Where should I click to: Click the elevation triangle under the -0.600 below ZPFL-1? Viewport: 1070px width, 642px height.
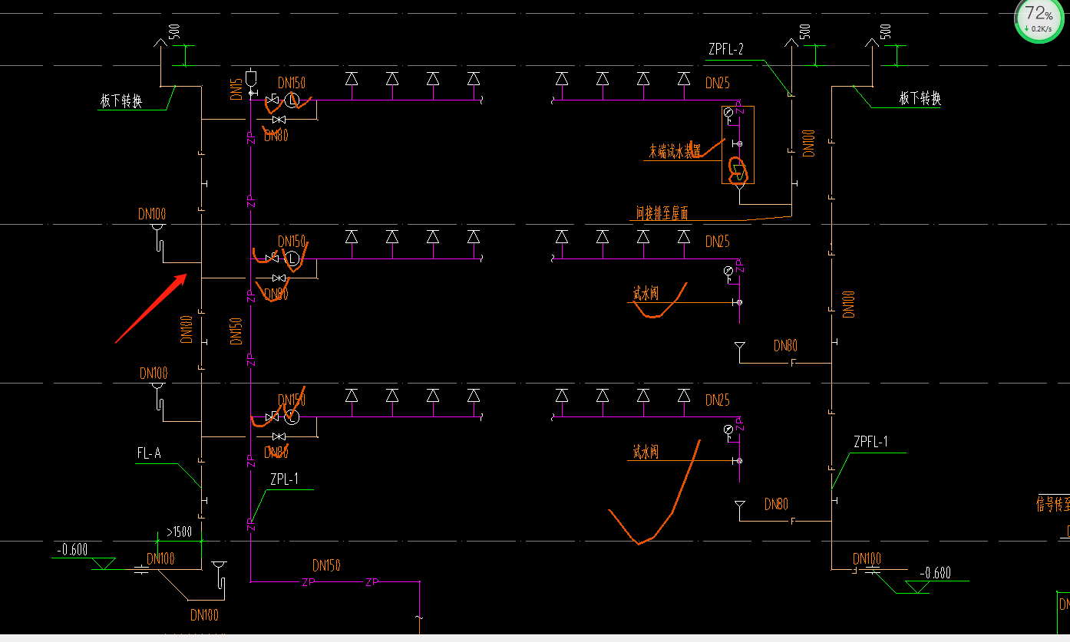coord(917,587)
